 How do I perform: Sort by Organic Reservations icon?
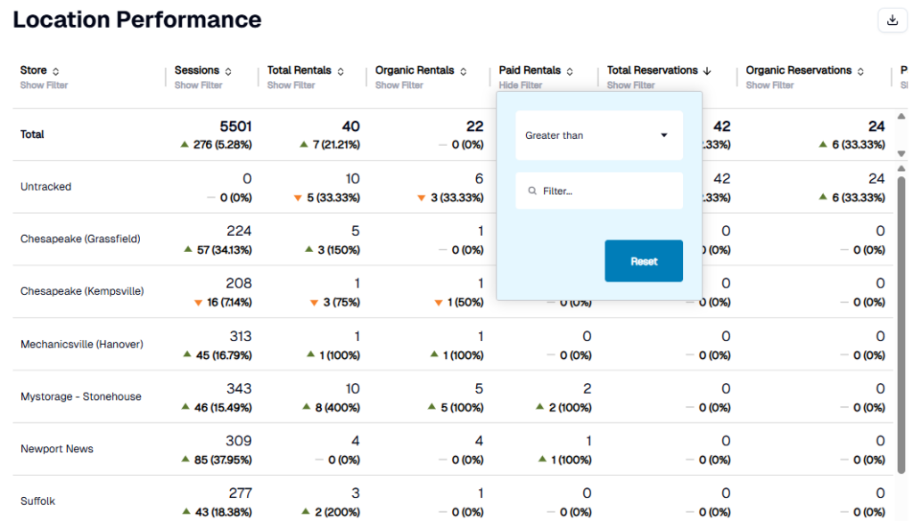tap(860, 71)
